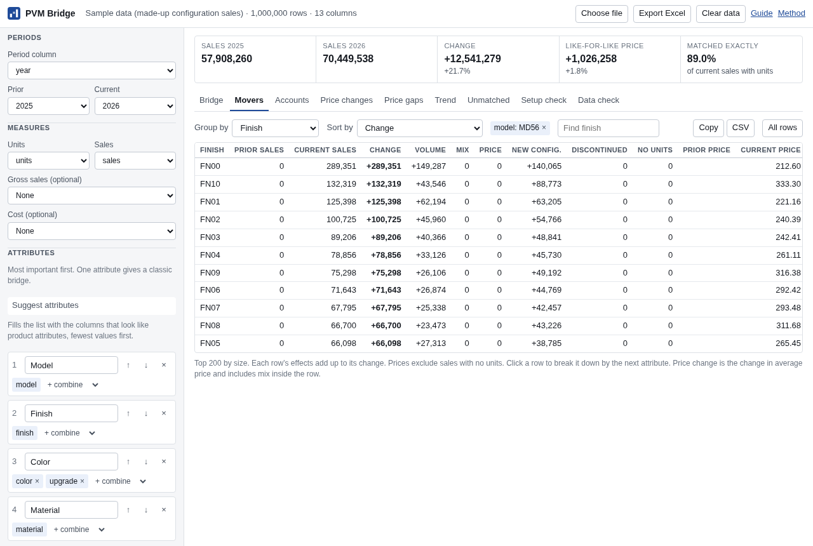Switch to the Price changes tab

(347, 100)
